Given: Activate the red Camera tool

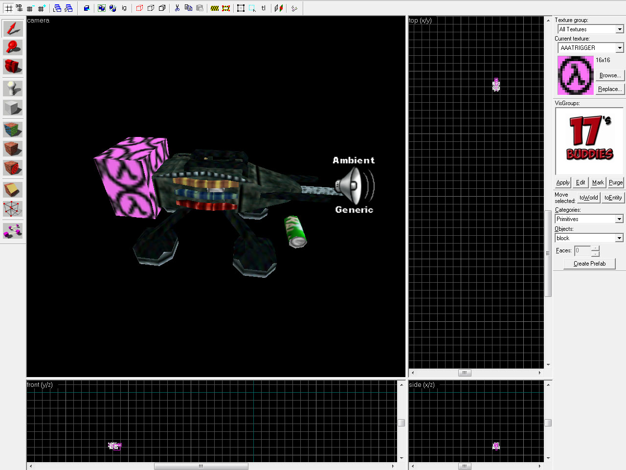Looking at the screenshot, I should (x=13, y=67).
